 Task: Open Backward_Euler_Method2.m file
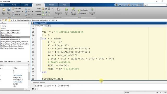[11, 33]
